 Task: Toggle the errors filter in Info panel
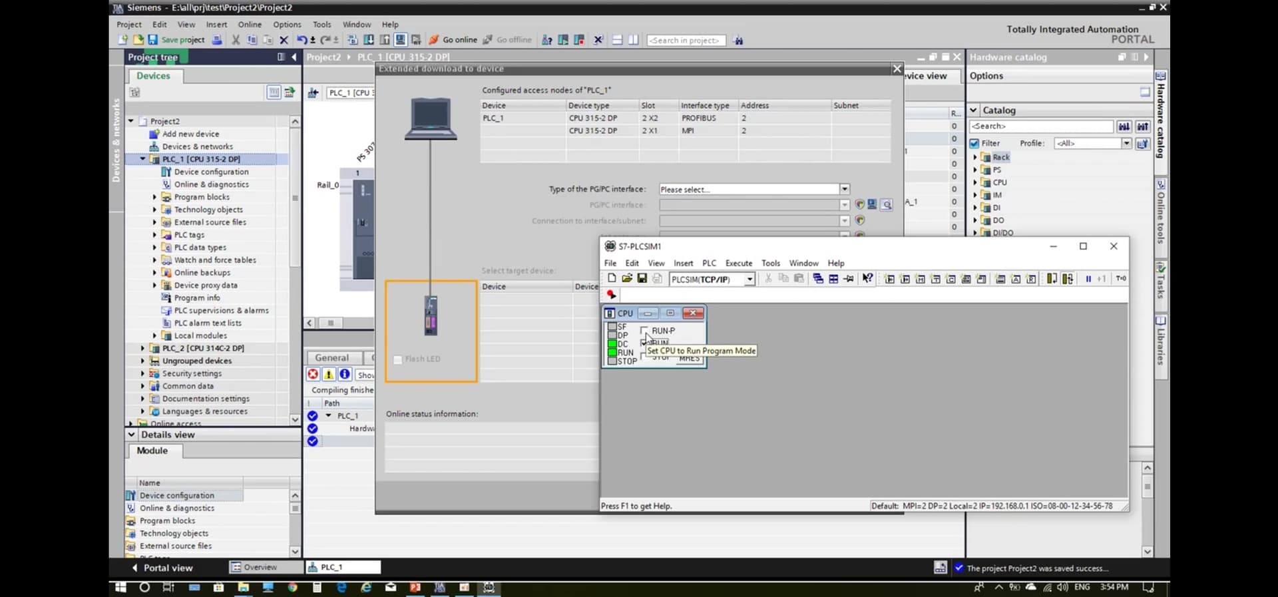click(x=313, y=374)
